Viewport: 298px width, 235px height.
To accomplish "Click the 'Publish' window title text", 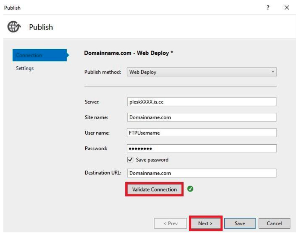I will click(12, 8).
